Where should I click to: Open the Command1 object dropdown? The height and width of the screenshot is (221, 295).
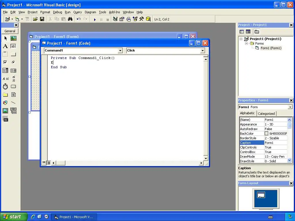120,51
